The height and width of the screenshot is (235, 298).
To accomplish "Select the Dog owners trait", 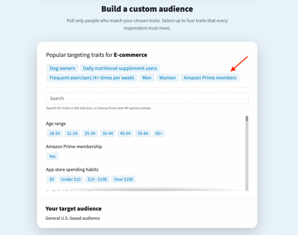I will (x=62, y=68).
